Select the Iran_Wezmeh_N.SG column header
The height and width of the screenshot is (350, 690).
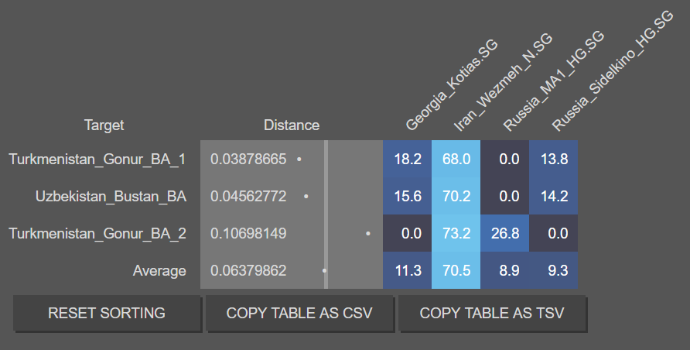click(x=503, y=82)
